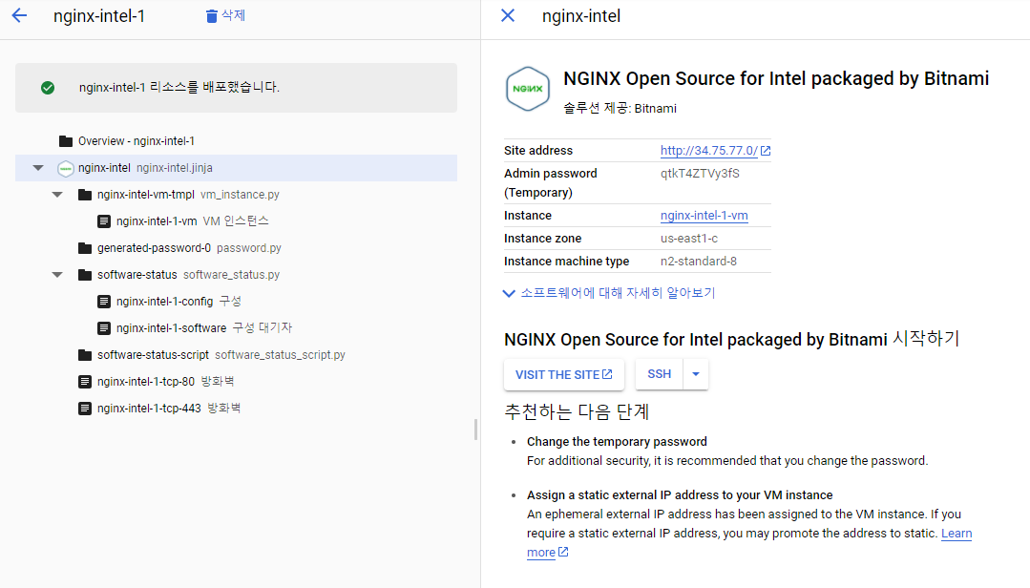Click the n2-standard-8 machine type value
The image size is (1030, 588).
point(698,262)
